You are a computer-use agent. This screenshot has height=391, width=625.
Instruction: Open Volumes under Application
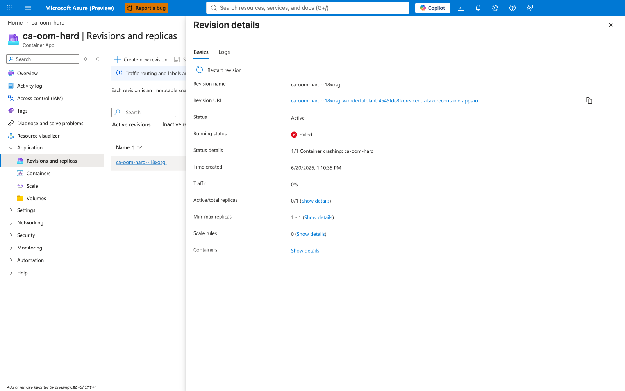tap(36, 198)
